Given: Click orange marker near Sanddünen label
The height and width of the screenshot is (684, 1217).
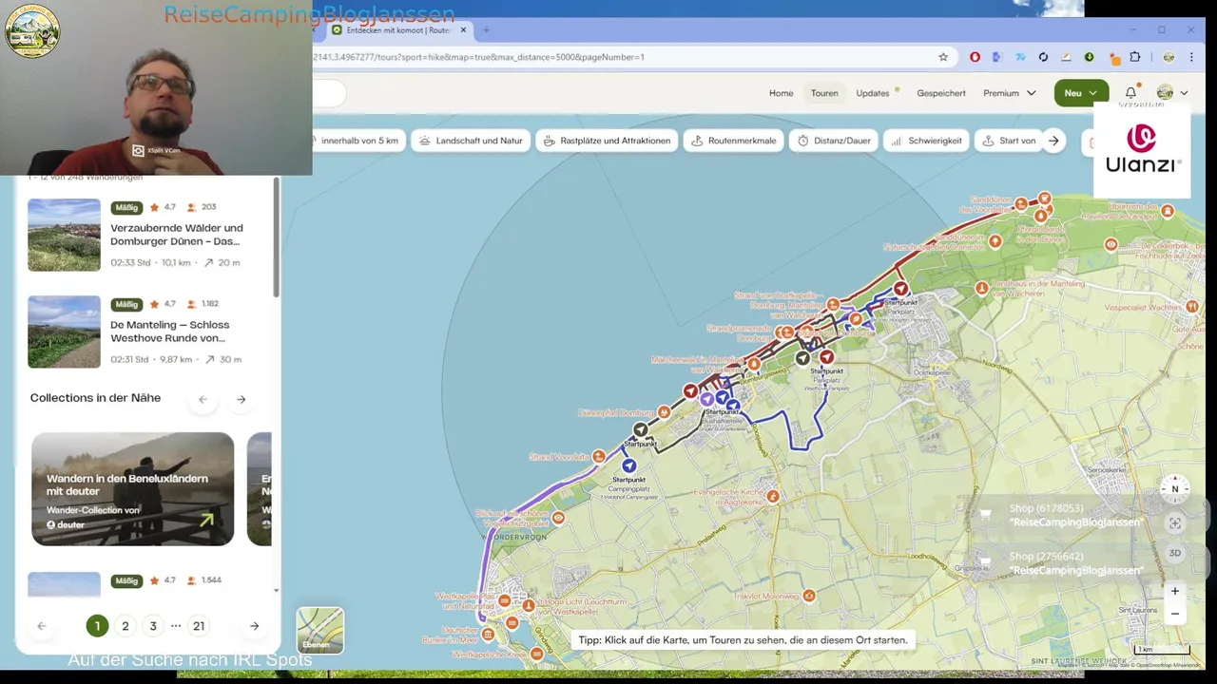Looking at the screenshot, I should 1021,203.
